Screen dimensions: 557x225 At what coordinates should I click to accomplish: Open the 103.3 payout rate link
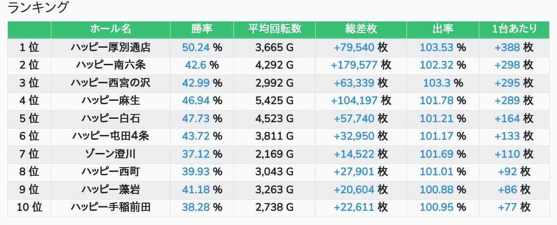(436, 83)
